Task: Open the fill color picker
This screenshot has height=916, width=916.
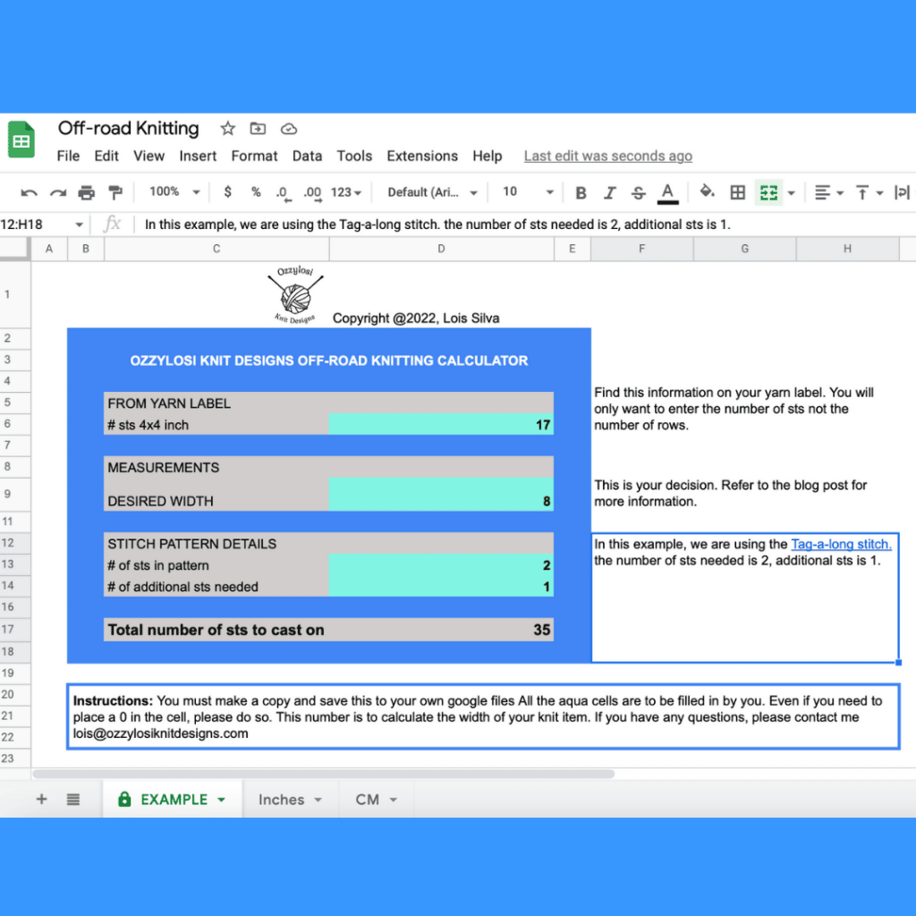Action: [x=707, y=191]
